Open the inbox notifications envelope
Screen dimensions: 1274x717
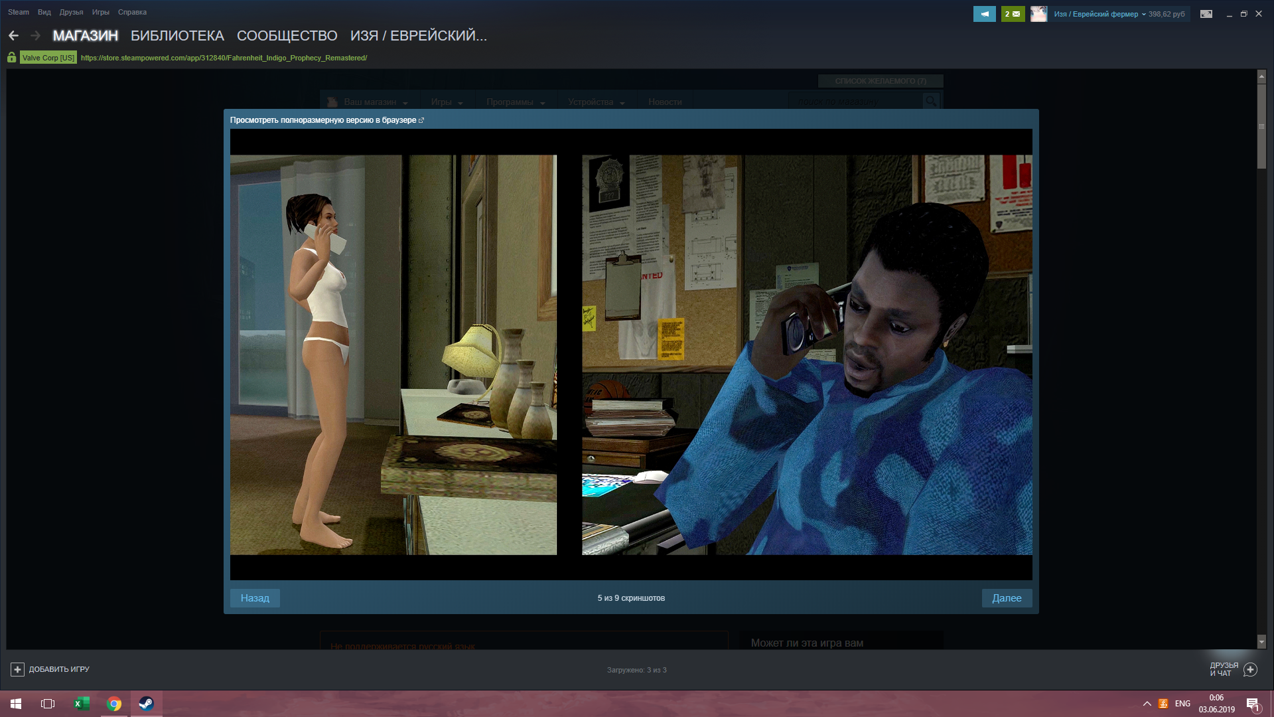coord(1013,14)
